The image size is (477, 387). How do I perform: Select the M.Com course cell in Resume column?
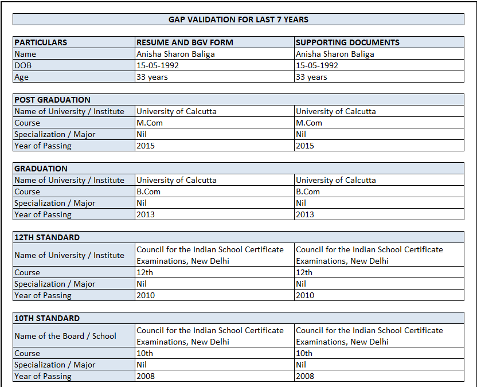coord(214,123)
